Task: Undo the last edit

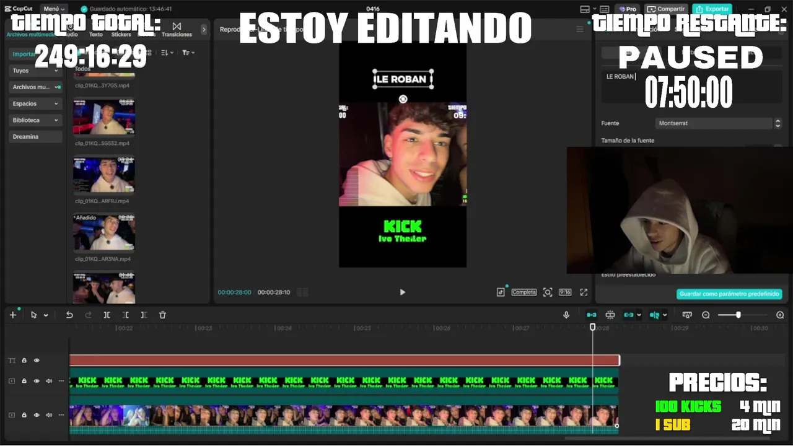Action: pyautogui.click(x=69, y=315)
